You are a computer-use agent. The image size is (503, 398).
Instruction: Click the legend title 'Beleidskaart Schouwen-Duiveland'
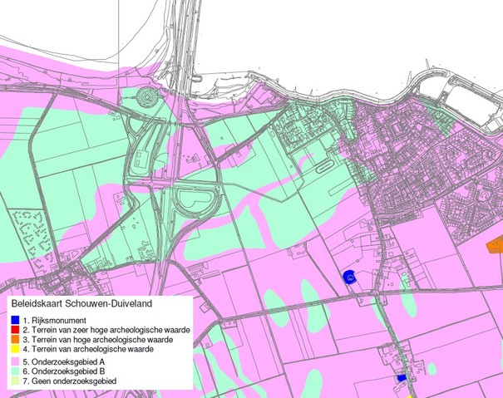(x=81, y=304)
